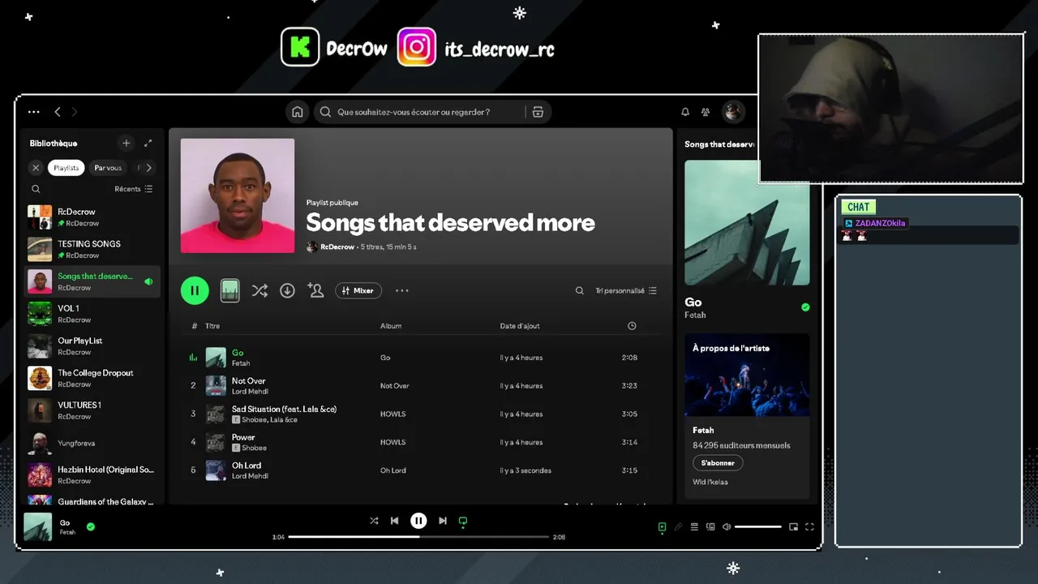1038x584 pixels.
Task: Click the search field 'Que souhaitez-vous écouter'
Action: [x=418, y=112]
